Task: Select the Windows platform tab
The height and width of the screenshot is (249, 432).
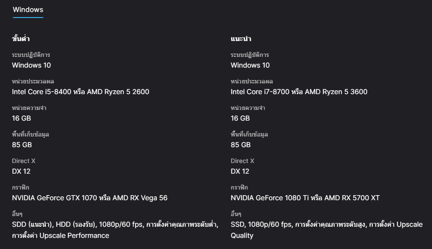Action: click(x=28, y=9)
